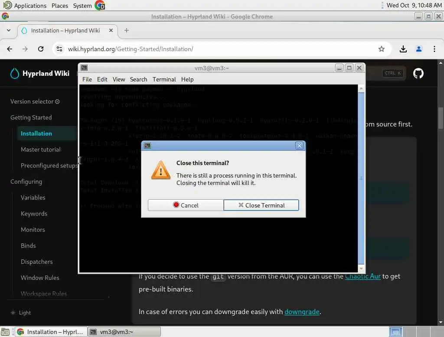Follow the downgrade link

coord(302,312)
